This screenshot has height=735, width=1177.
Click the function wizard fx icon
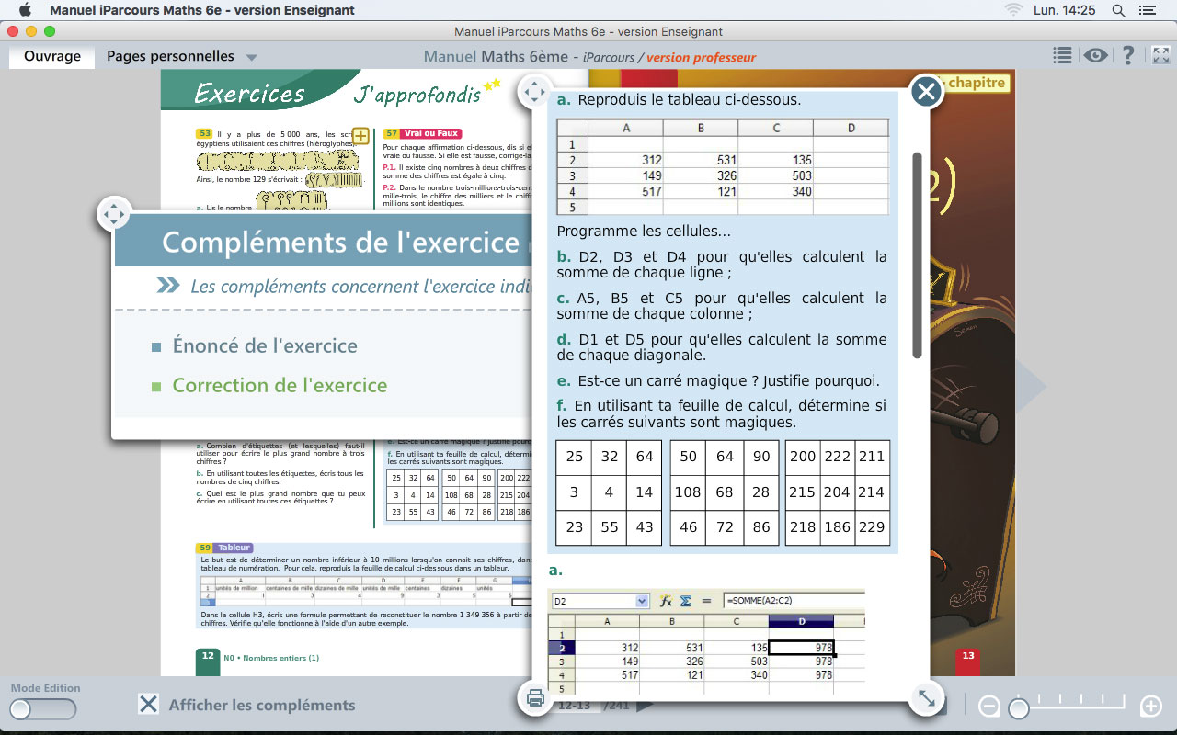[x=667, y=601]
